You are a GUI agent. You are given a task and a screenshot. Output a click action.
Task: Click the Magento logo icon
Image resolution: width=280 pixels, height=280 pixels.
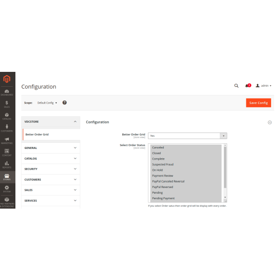(7, 79)
